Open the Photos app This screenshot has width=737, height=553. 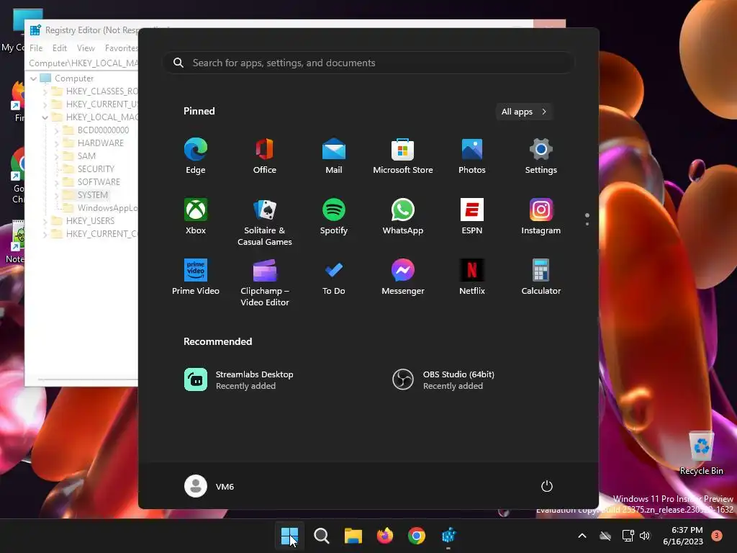click(472, 156)
